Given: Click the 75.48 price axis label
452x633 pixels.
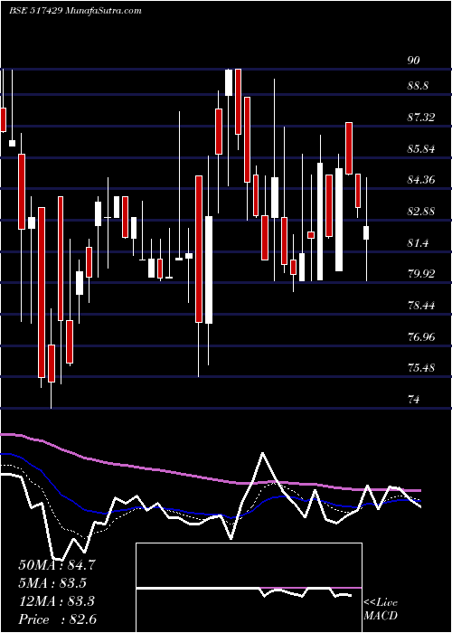Looking at the screenshot, I should coord(421,368).
